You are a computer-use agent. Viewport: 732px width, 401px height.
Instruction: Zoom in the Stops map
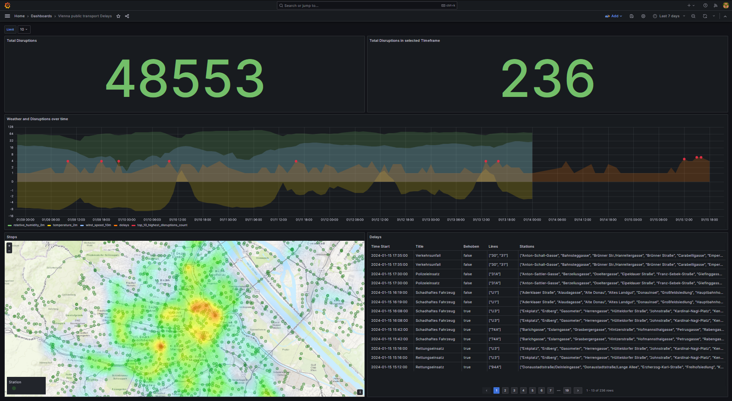click(x=9, y=246)
